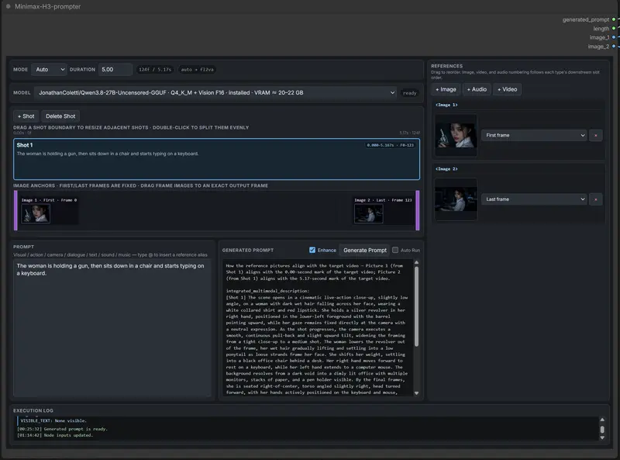Screen dimensions: 620x460
Task: Click the Image 1 First Frame 0 anchor thumbnail
Action: click(x=36, y=215)
